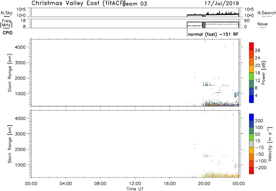
Task: Select the 'normal (fast) -151 RF' text
Action: (213, 34)
